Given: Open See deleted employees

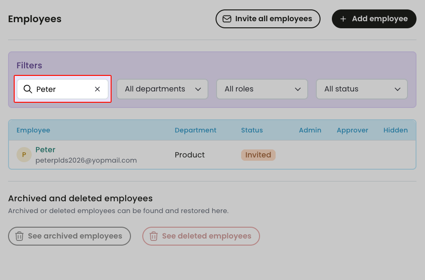Looking at the screenshot, I should coord(201,236).
